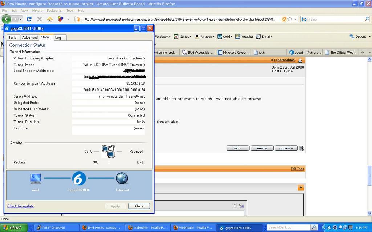Image resolution: width=372 pixels, height=232 pixels.
Task: Open a new browser tab with plus
Action: click(363, 52)
